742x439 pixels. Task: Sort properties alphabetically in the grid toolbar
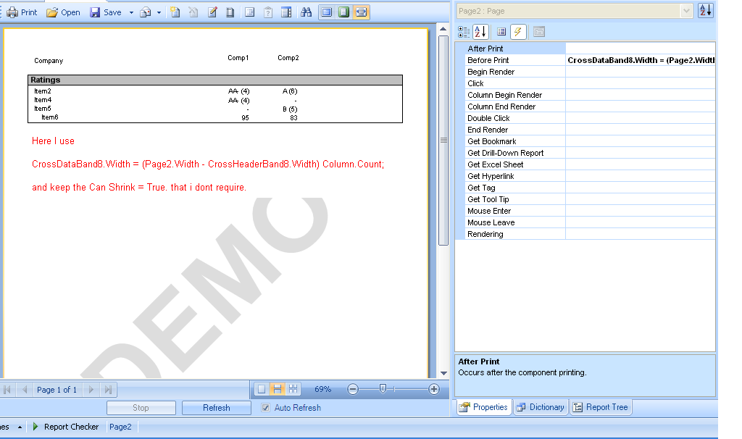coord(480,32)
